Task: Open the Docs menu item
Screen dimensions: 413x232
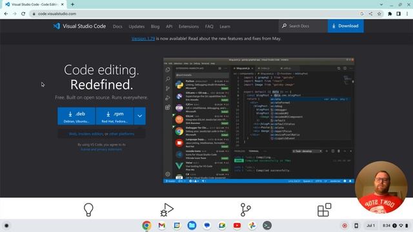Action: click(x=117, y=26)
